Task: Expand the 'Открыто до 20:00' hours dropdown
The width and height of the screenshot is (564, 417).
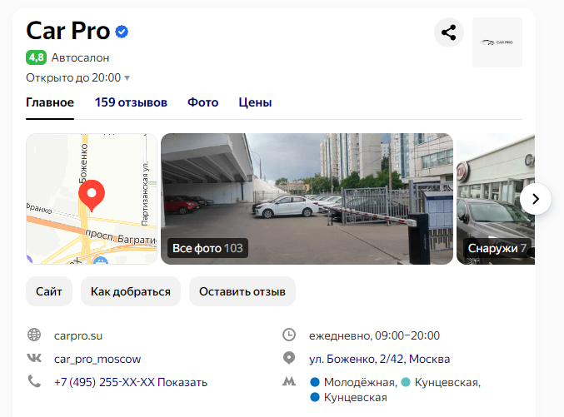Action: pyautogui.click(x=77, y=77)
